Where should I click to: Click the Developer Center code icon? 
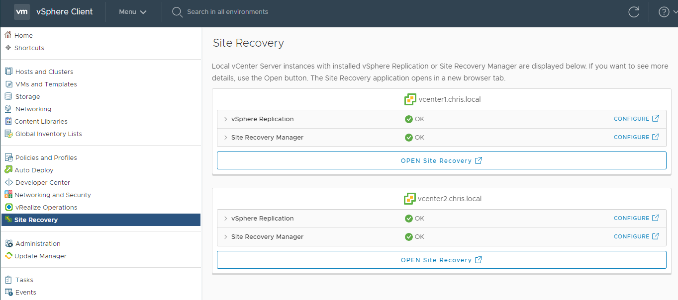click(8, 182)
